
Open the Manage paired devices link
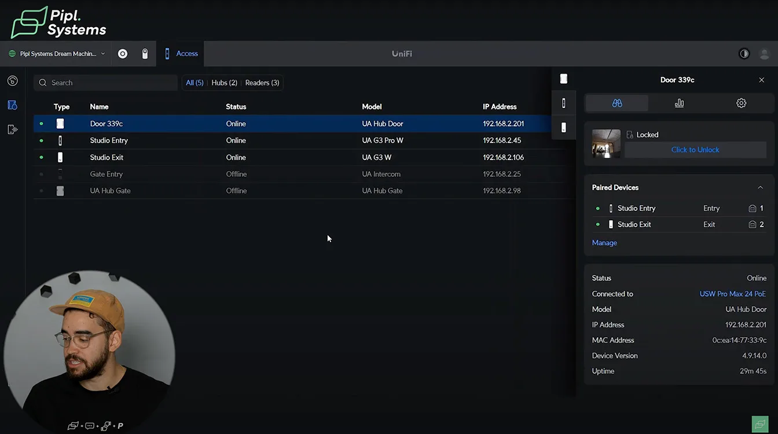604,243
